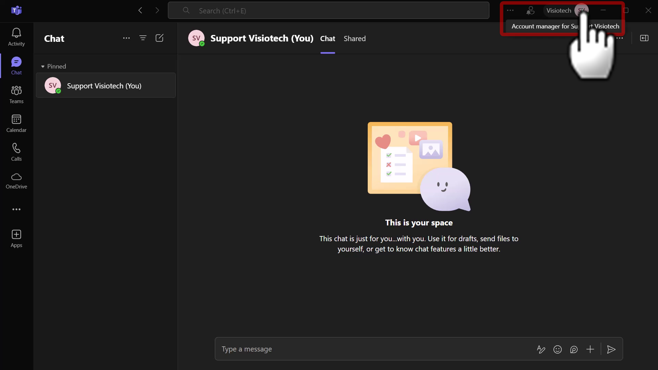Open the chat details side pane
Viewport: 658px width, 370px height.
click(x=644, y=38)
